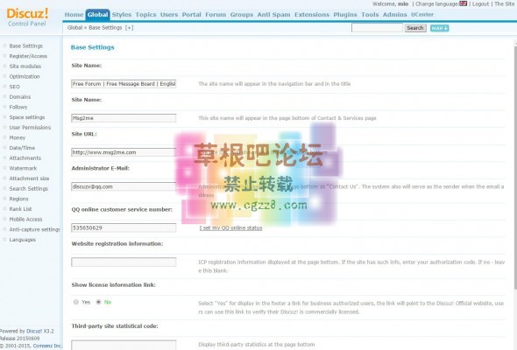Click the Administrator E-Mail field

click(x=124, y=186)
